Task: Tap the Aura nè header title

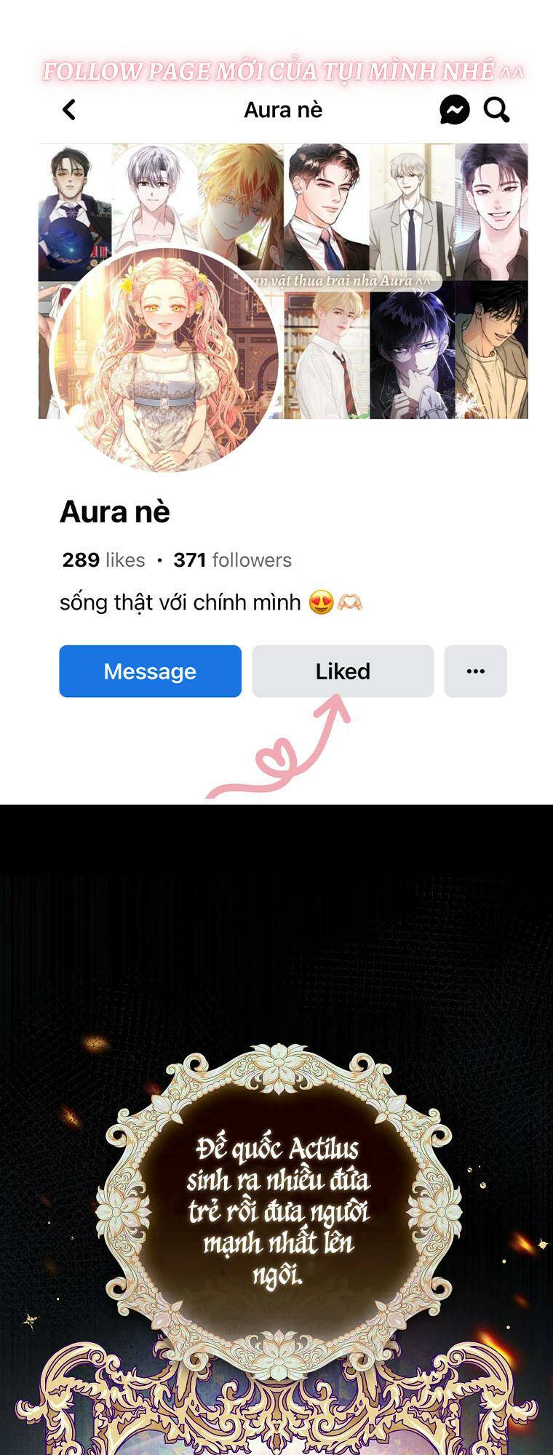Action: (283, 110)
